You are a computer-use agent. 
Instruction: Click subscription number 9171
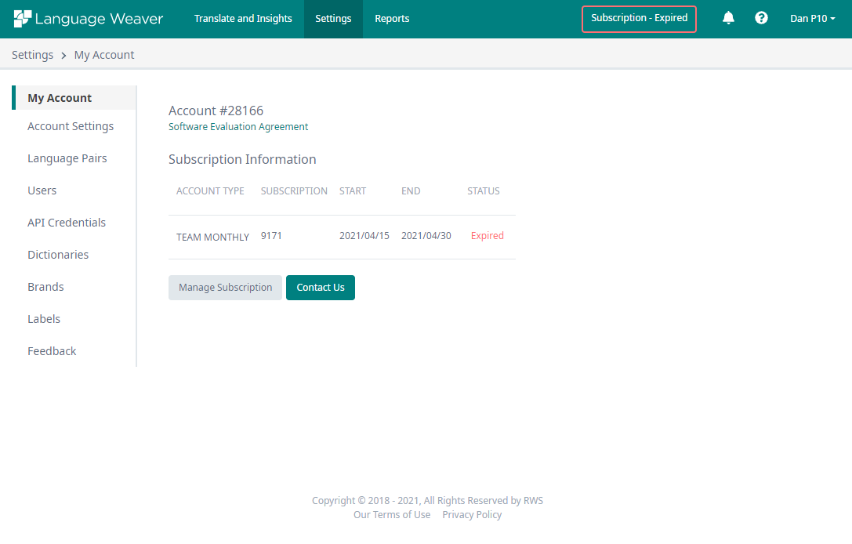point(271,235)
